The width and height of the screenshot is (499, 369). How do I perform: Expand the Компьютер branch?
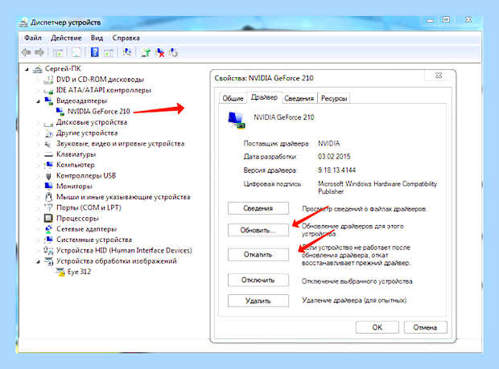(38, 166)
